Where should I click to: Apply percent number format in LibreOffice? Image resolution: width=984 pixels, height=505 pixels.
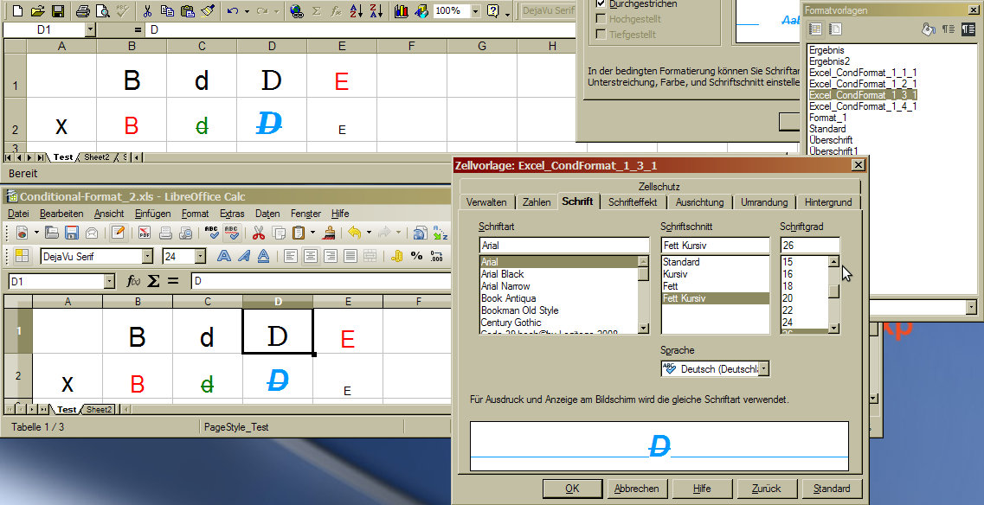point(416,256)
